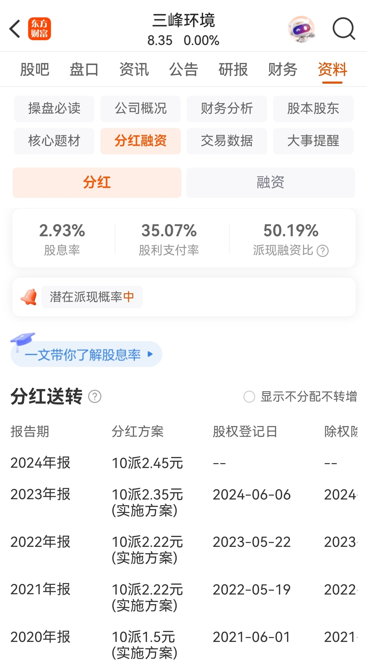Open the 2024年报 dividend row
This screenshot has width=367, height=671.
183,463
